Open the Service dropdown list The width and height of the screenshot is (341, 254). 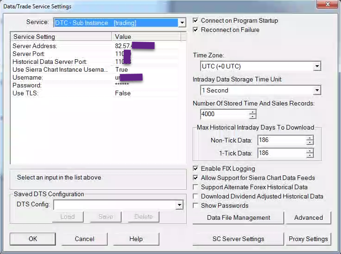pyautogui.click(x=182, y=23)
